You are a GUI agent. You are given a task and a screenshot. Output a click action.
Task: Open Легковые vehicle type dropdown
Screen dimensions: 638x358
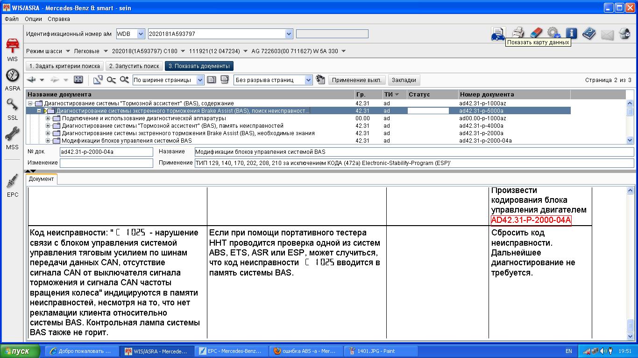point(106,51)
